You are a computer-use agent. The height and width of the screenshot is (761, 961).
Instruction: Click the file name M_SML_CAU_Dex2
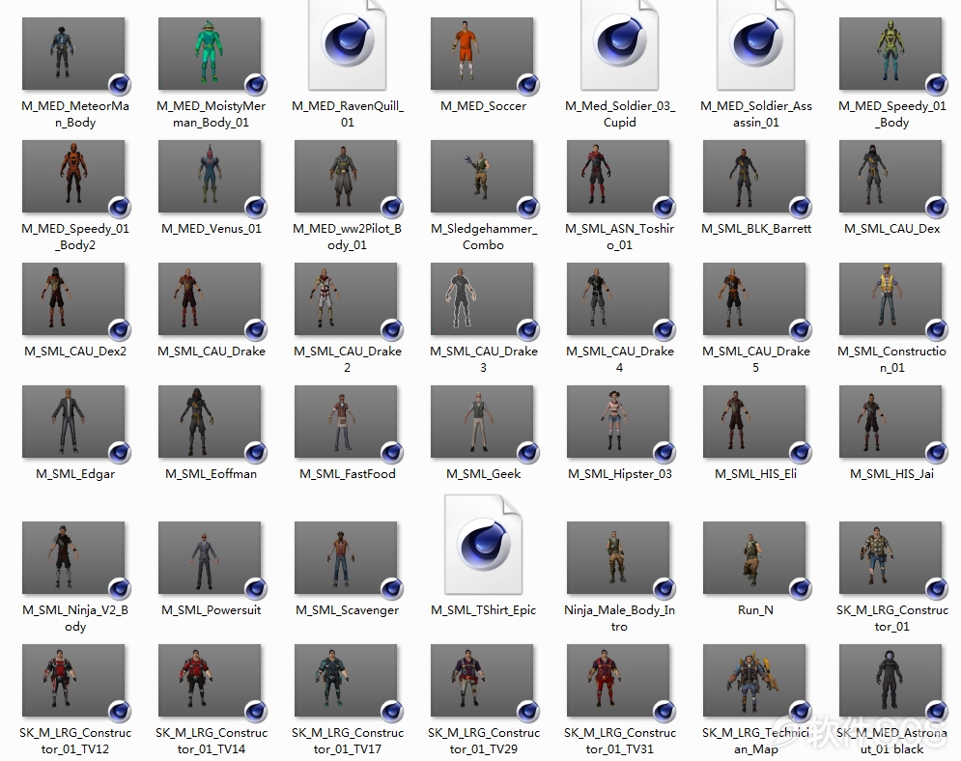pos(75,352)
